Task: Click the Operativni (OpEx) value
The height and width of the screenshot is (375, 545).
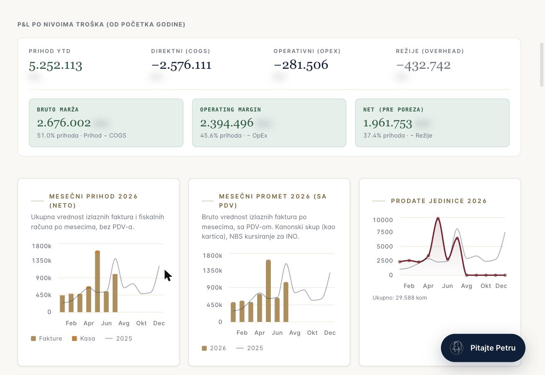Action: coord(301,65)
